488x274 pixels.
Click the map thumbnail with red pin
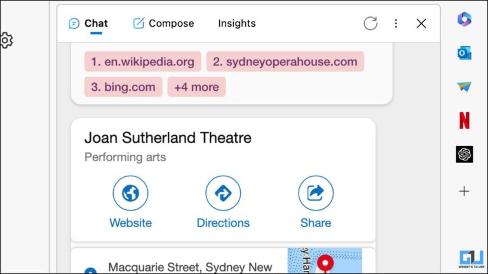(325, 261)
